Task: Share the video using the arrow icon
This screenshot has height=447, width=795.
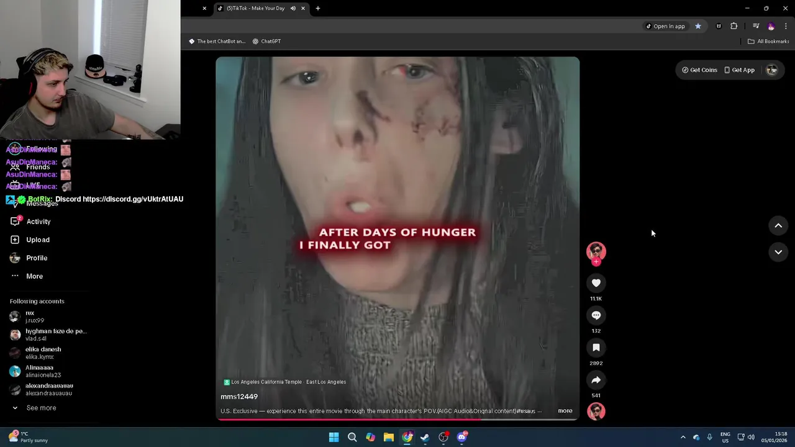Action: (596, 380)
